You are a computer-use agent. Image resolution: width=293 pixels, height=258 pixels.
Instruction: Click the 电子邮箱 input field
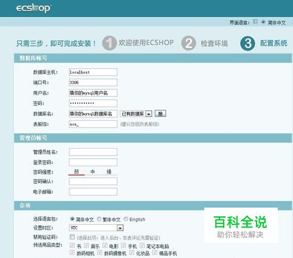[93, 192]
